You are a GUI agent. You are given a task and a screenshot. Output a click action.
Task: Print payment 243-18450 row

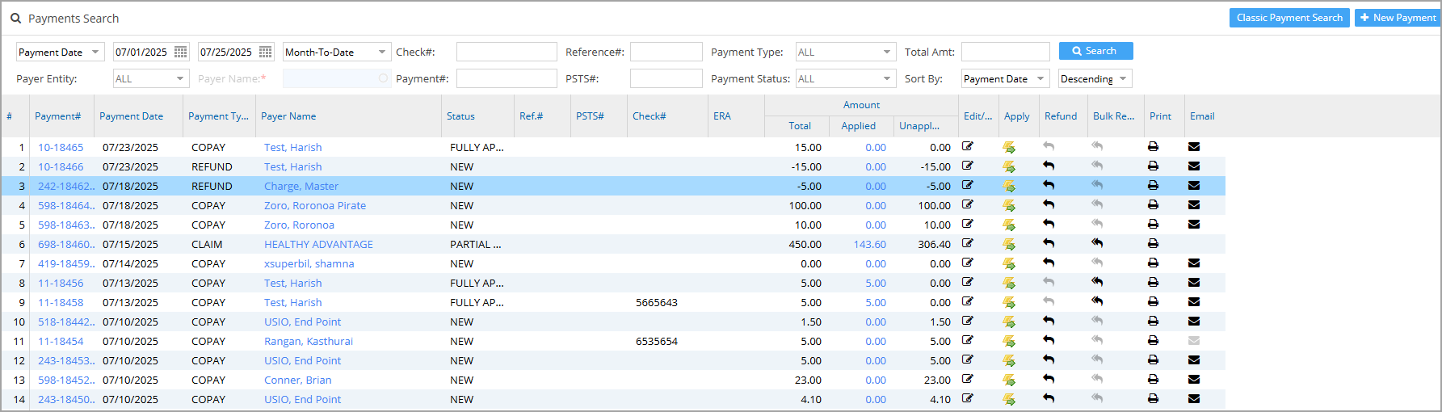tap(1153, 399)
